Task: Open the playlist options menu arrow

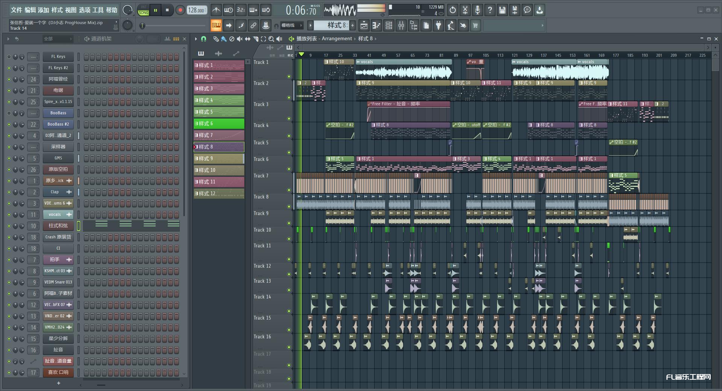Action: pyautogui.click(x=196, y=39)
